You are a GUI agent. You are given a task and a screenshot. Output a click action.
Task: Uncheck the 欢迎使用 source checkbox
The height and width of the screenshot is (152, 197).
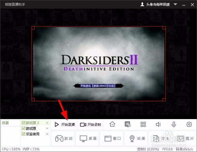pyautogui.click(x=23, y=134)
